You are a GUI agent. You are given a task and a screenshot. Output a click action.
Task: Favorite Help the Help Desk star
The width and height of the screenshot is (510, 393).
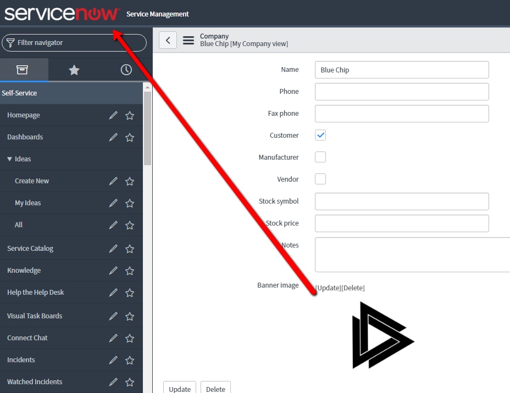[x=130, y=293]
